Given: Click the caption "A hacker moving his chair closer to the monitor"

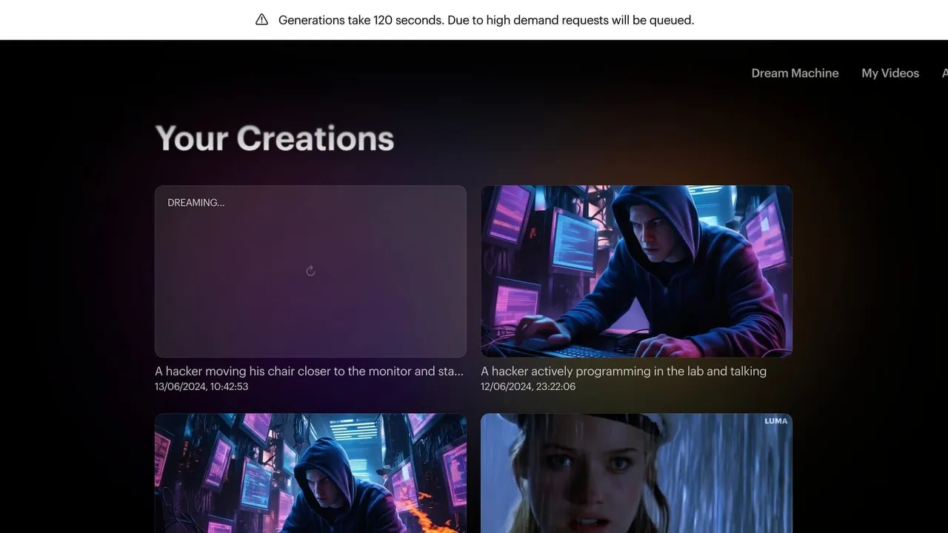Looking at the screenshot, I should tap(309, 371).
